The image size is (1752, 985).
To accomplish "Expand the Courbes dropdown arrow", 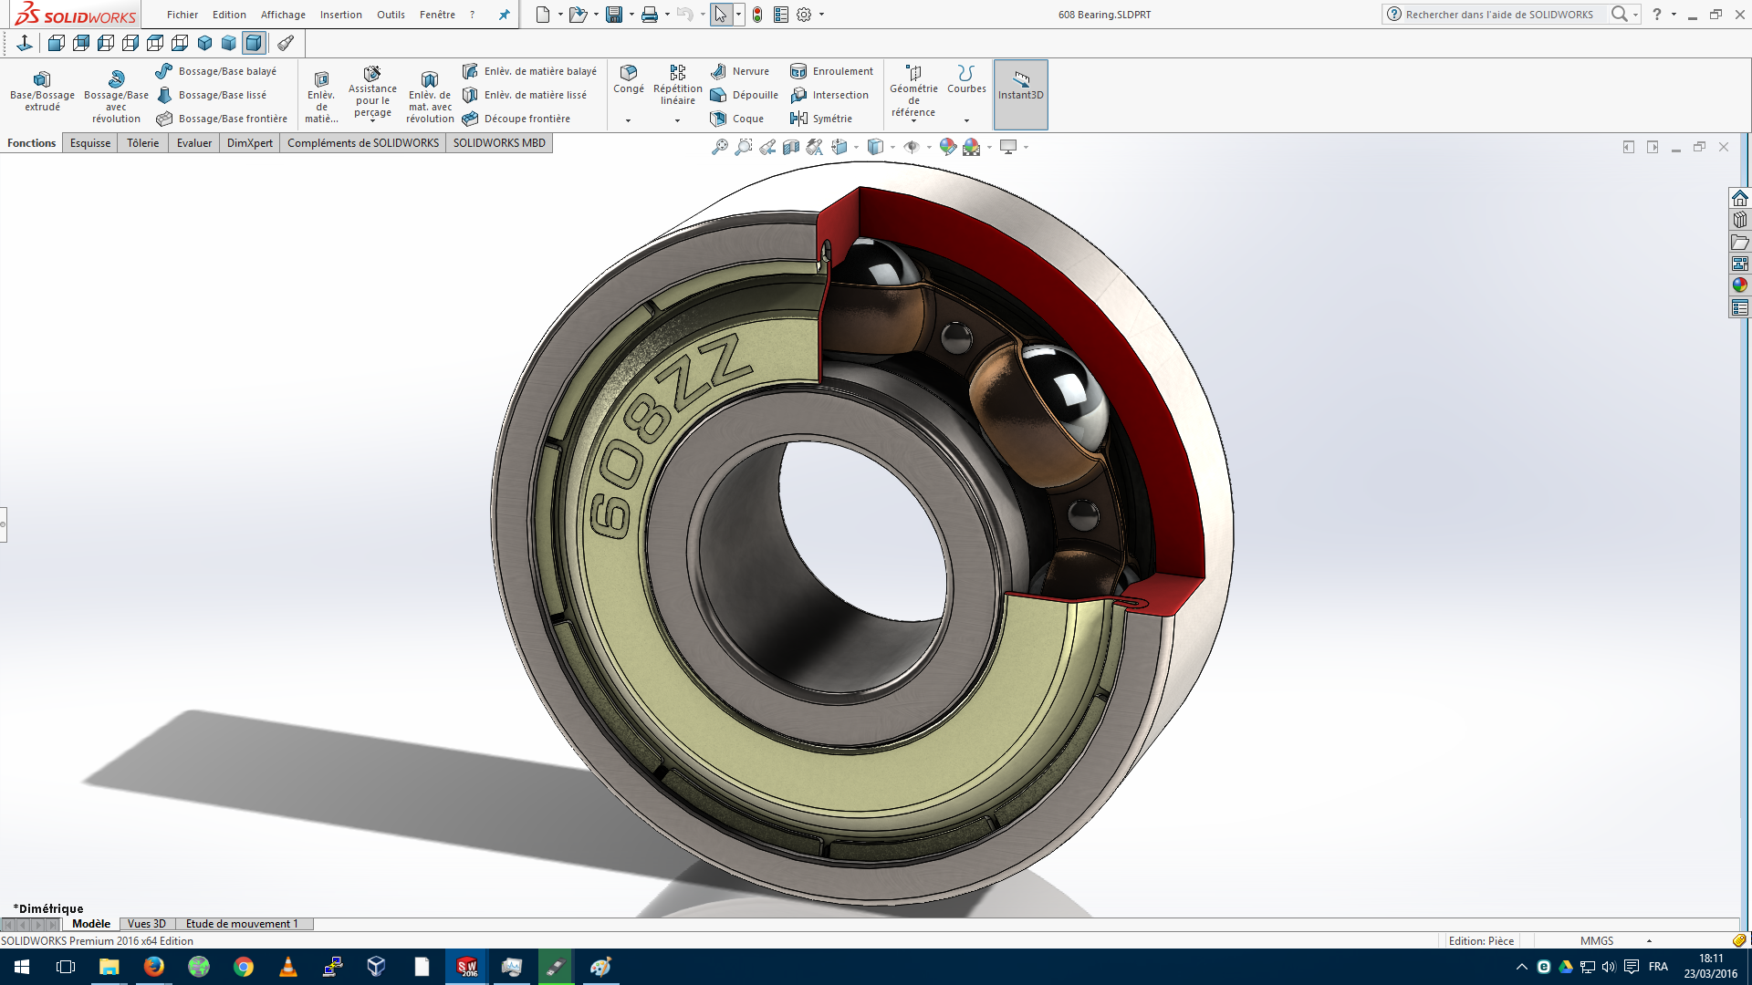I will 966,120.
